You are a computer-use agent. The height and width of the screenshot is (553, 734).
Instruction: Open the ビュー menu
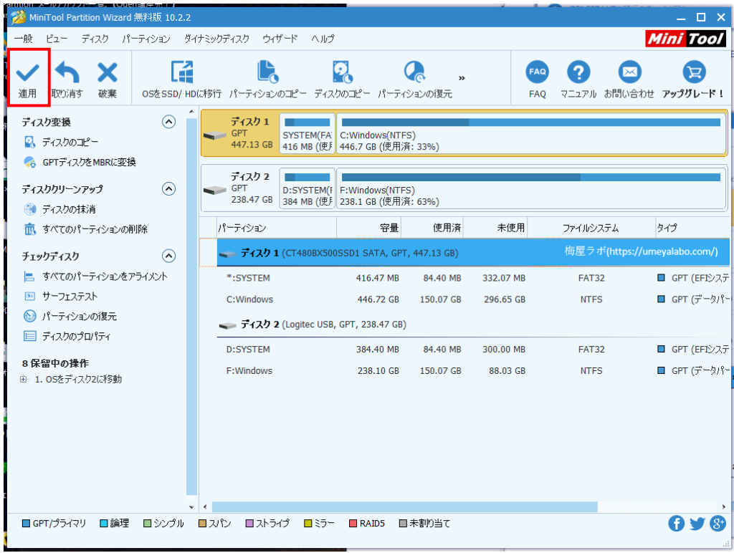pyautogui.click(x=57, y=39)
